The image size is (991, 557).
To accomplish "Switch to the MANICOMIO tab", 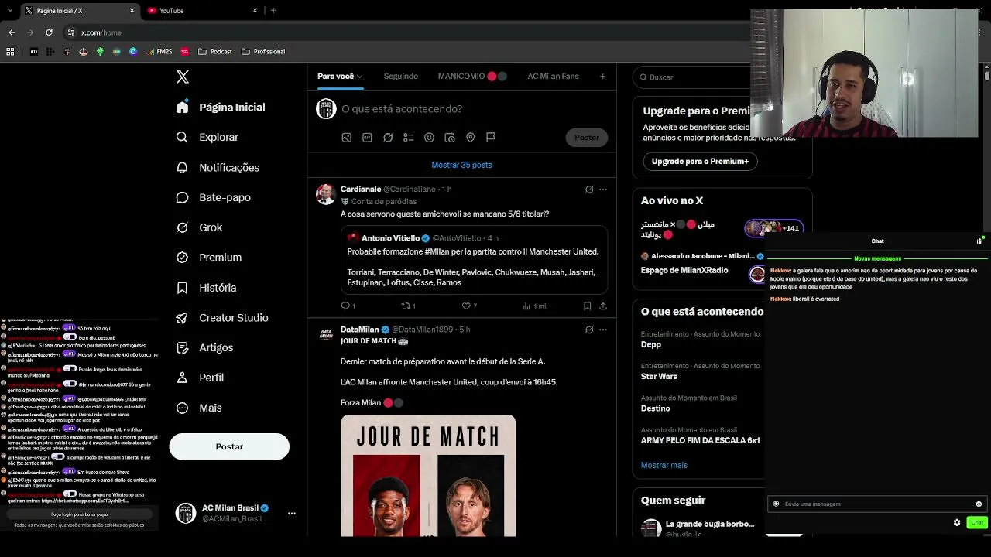I will (x=472, y=76).
